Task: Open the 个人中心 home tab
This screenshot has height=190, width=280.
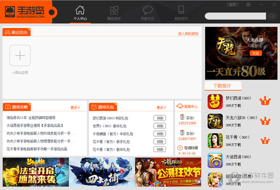Action: [x=80, y=13]
